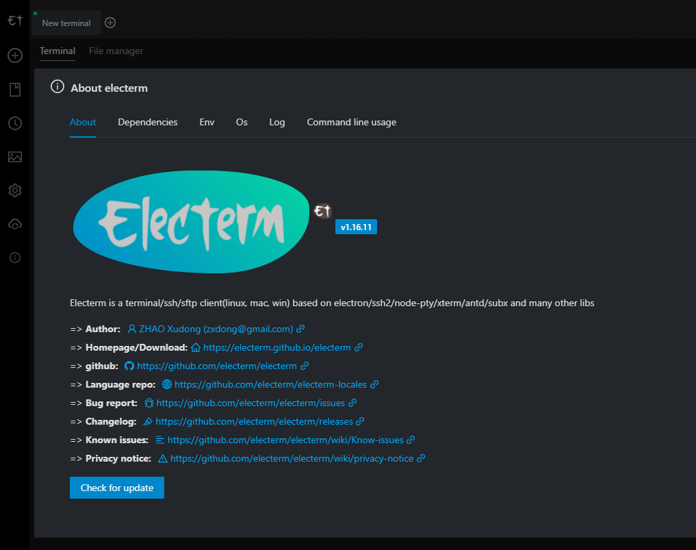The width and height of the screenshot is (696, 550).
Task: Click chain icon after privacy-notice URL
Action: (422, 458)
